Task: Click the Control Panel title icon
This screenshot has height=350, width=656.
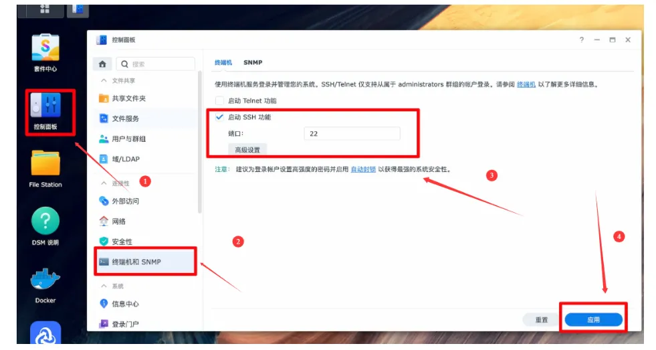Action: pyautogui.click(x=101, y=39)
